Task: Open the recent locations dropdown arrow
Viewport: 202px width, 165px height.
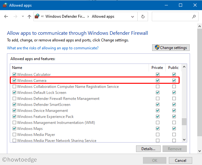Action: click(x=22, y=16)
